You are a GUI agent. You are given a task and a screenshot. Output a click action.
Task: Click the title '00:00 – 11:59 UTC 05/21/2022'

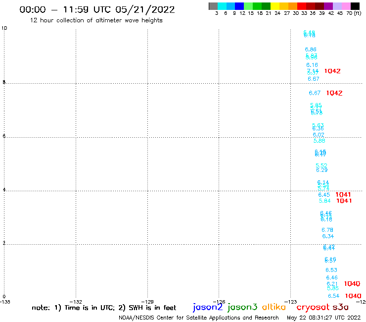pos(97,10)
